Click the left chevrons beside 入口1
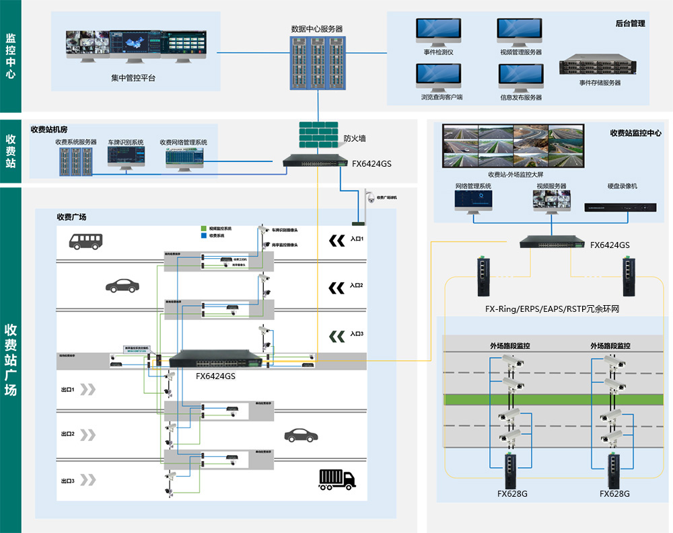 tap(335, 239)
